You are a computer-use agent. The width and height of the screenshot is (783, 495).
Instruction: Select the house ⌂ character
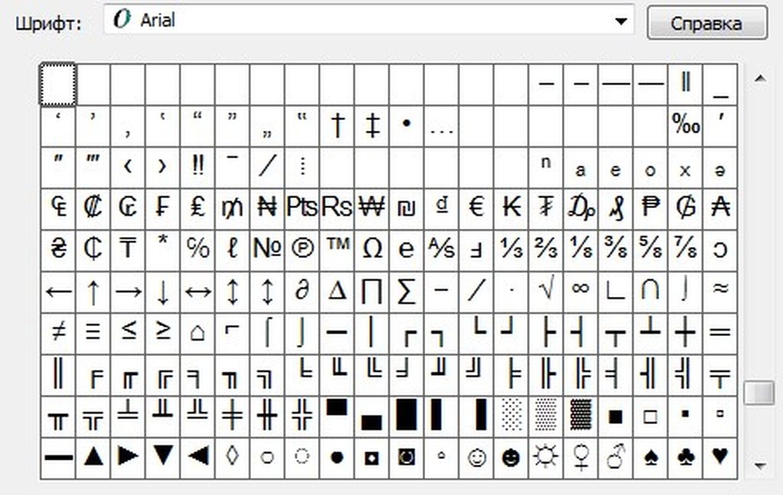tap(197, 332)
